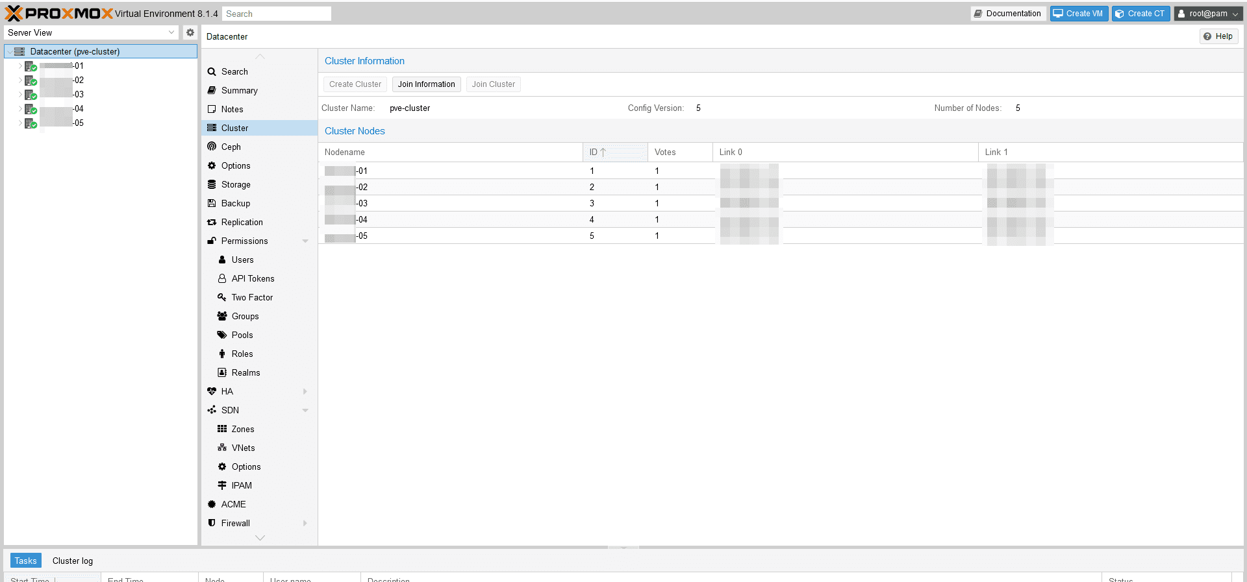Select the -05 row in Cluster Nodes
The image size is (1247, 582).
pos(781,236)
